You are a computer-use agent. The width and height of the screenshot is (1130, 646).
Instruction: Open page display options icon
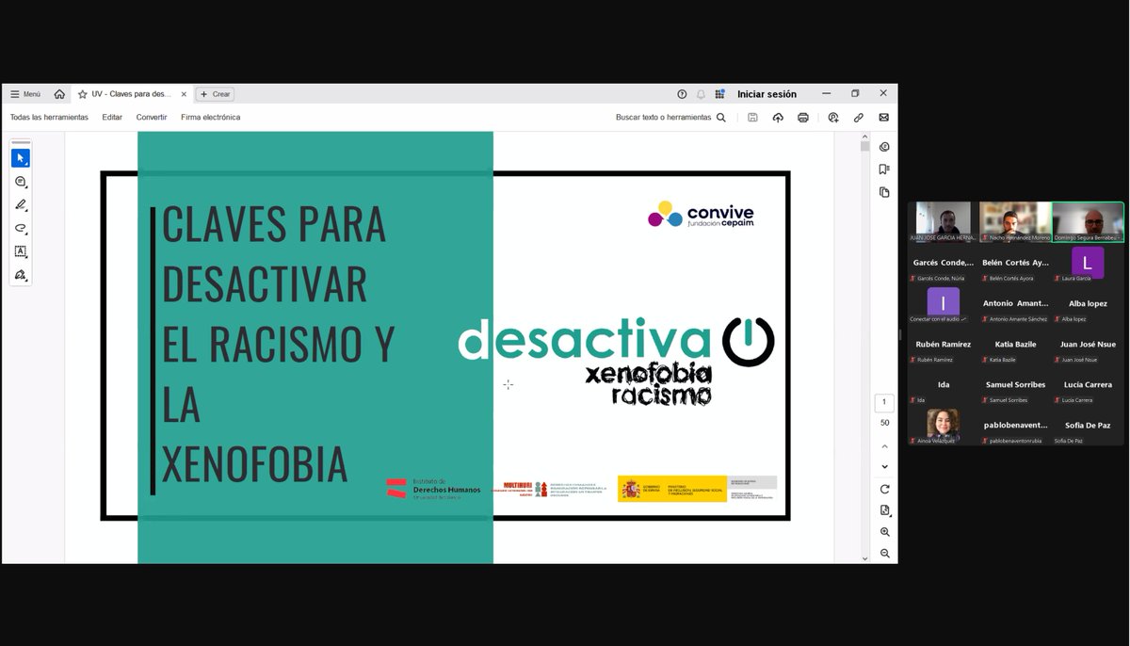pyautogui.click(x=884, y=510)
